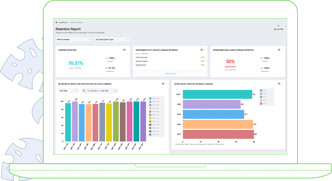Click the calendar icon of date range
The image size is (332, 181).
click(x=84, y=91)
